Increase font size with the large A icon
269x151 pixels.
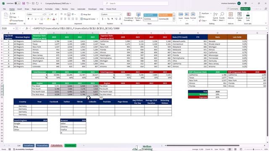(52, 14)
